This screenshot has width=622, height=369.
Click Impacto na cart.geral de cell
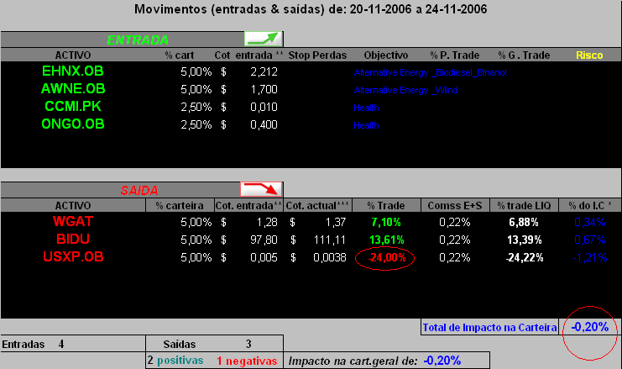(x=386, y=361)
